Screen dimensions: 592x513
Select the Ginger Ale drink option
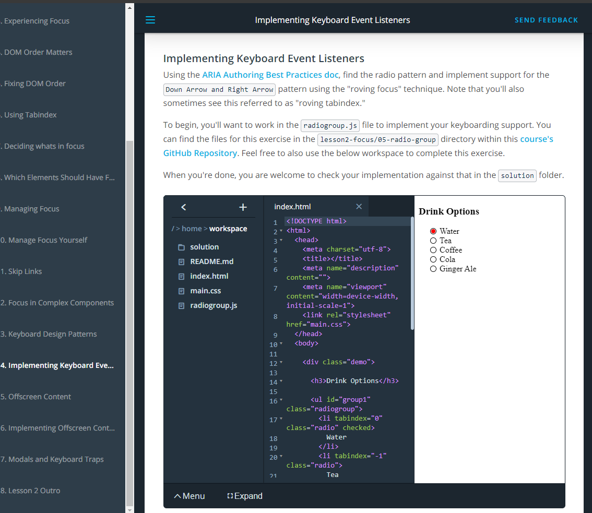click(x=433, y=269)
